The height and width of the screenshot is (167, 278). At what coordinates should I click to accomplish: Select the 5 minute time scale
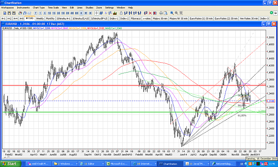click(44, 13)
